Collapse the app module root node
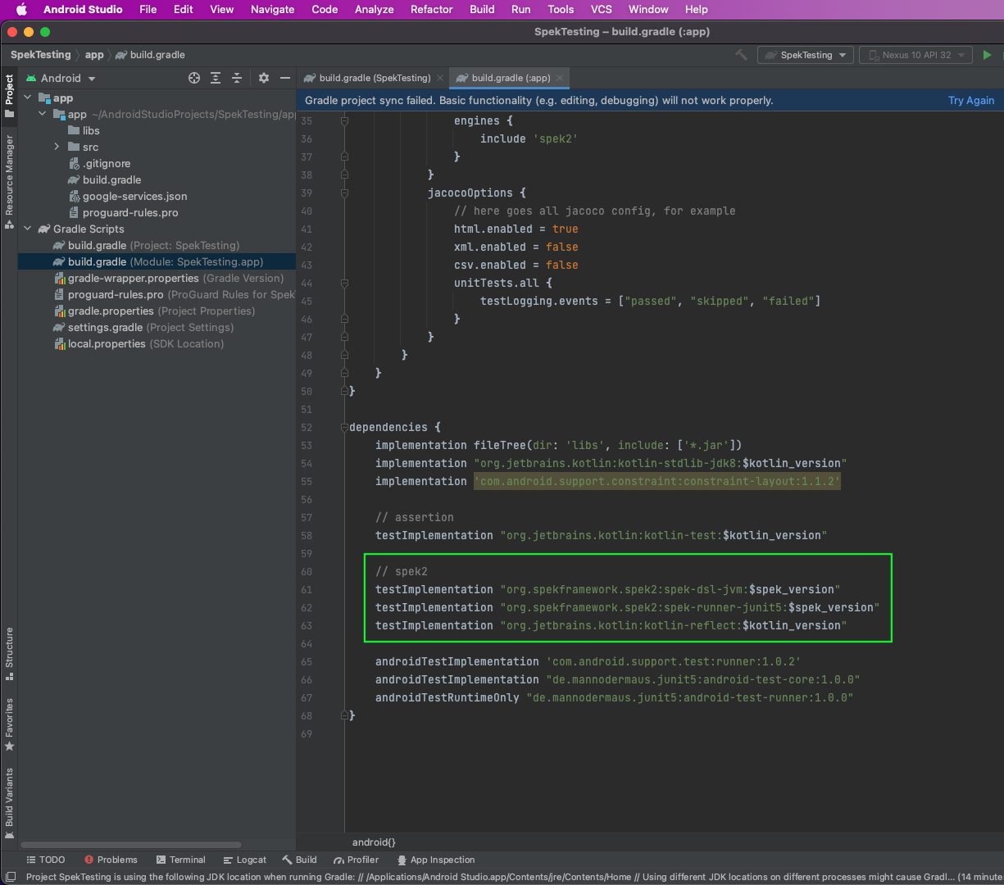1004x885 pixels. (x=28, y=98)
